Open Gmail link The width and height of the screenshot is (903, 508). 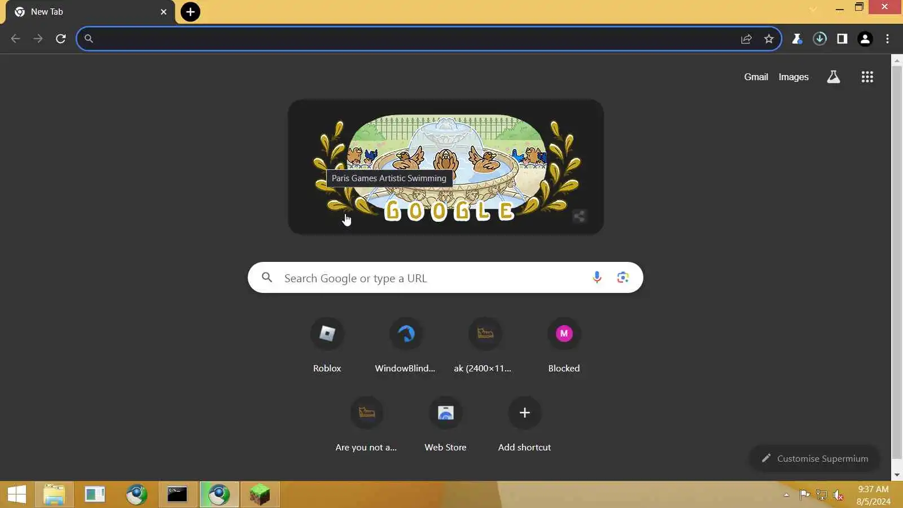(756, 77)
